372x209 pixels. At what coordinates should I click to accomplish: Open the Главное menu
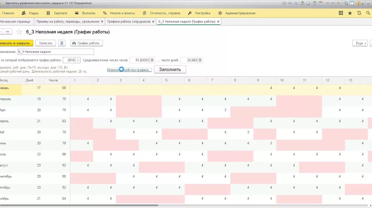(8, 13)
